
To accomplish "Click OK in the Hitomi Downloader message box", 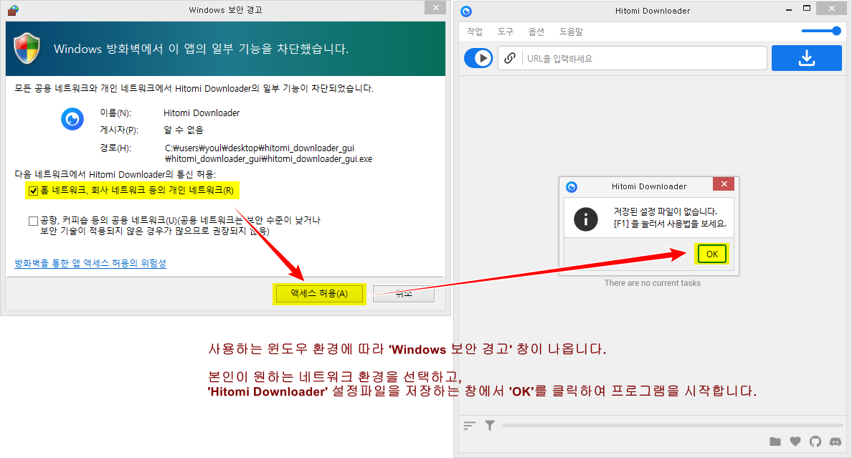I will pos(712,254).
